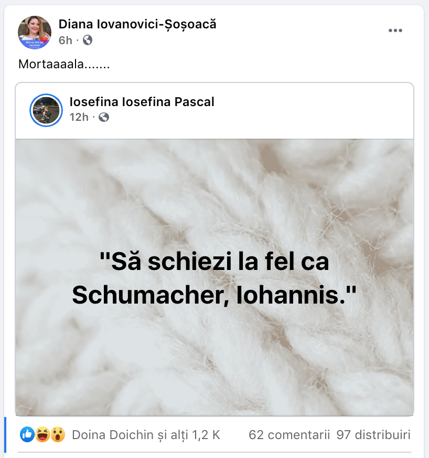This screenshot has height=458, width=429.
Task: Click the public globe icon beside 6h
Action: (x=88, y=40)
